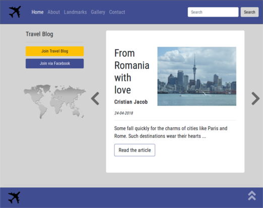
Task: Click the Search button
Action: click(249, 12)
